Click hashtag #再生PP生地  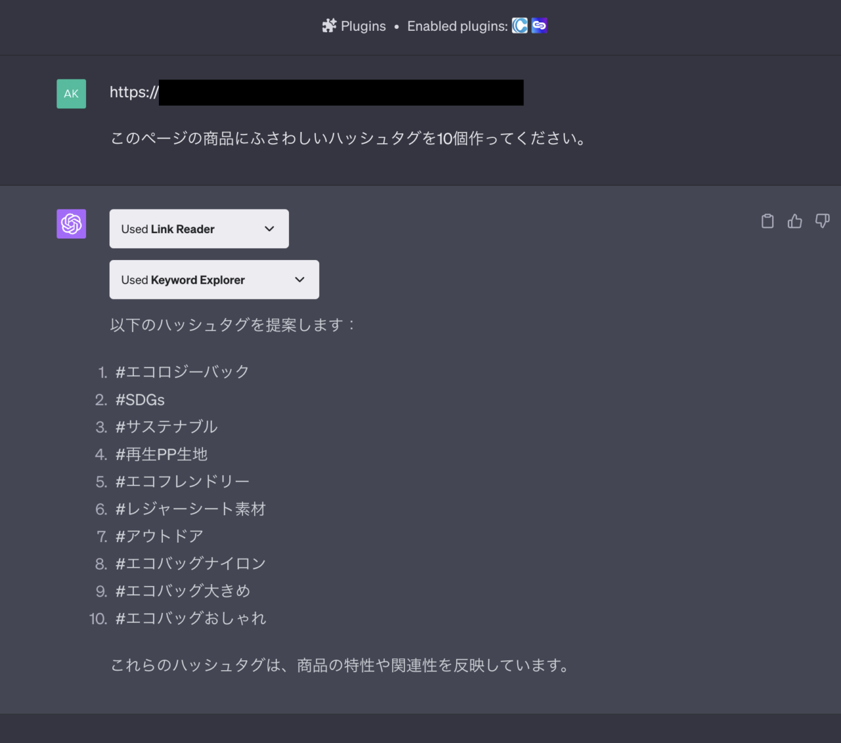[x=162, y=454]
